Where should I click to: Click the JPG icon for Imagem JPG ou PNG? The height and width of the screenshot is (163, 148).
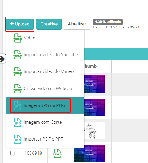click(17, 106)
